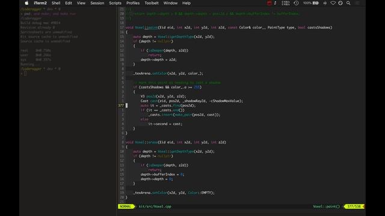Click the '_casts.insert(make_pair(pos2d, cast));' line
Viewport: 385px width, 216px height.
(185, 115)
